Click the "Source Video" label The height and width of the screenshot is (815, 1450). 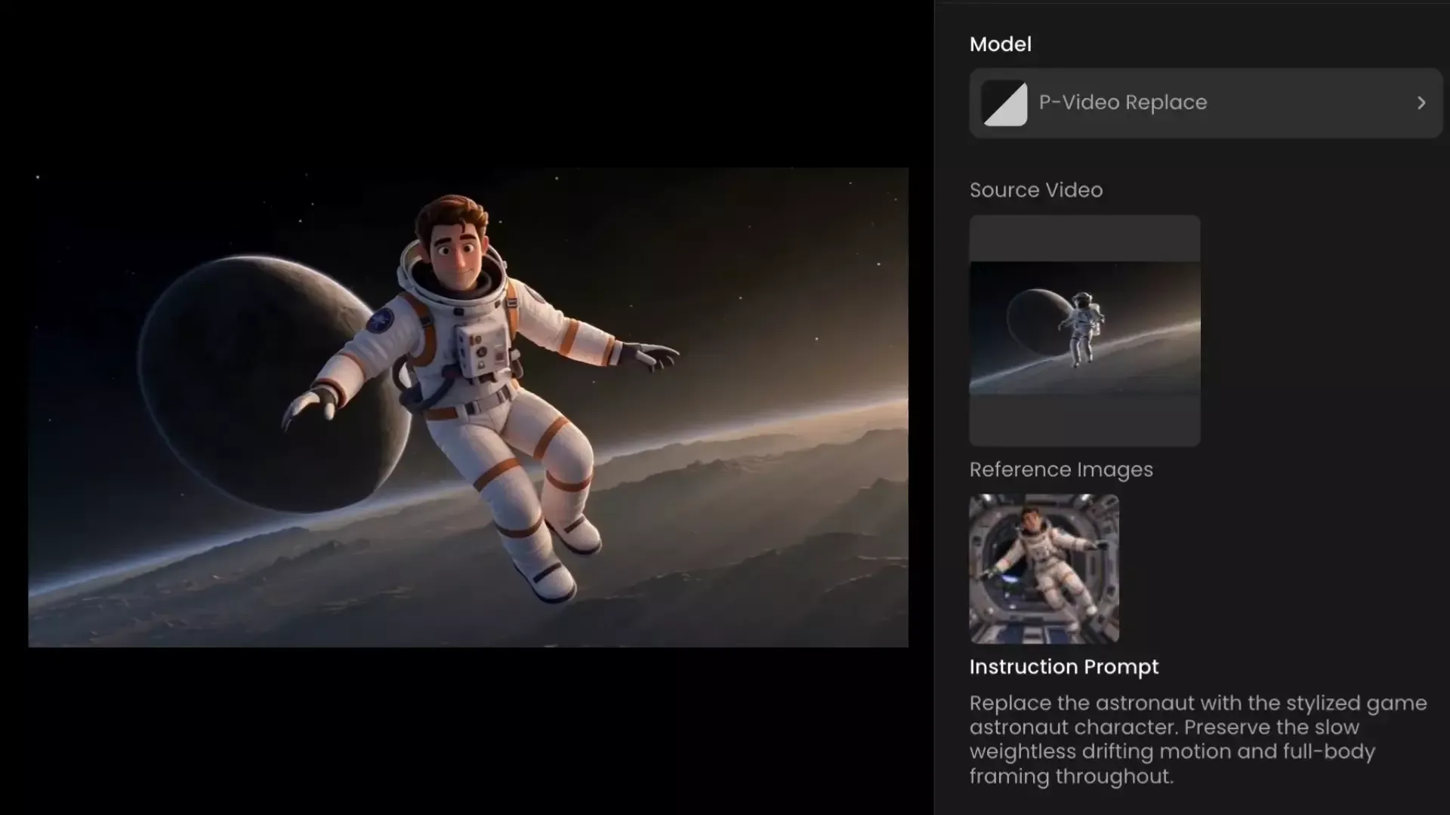point(1036,190)
